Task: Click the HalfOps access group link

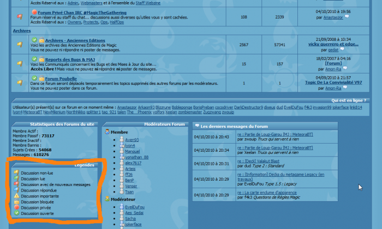Action: tap(117, 22)
